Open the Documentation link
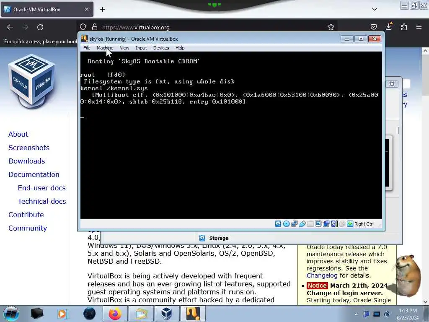 (34, 174)
